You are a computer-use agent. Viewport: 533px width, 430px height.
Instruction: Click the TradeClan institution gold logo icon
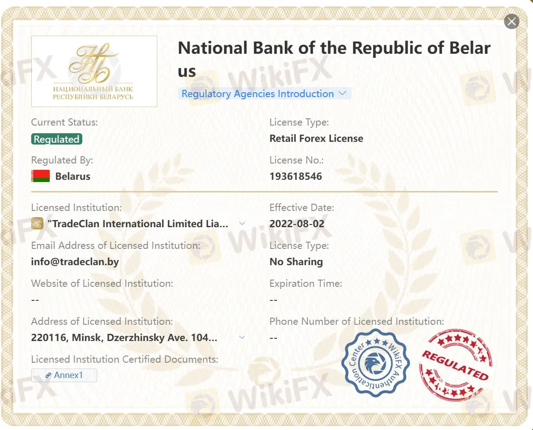pos(37,224)
